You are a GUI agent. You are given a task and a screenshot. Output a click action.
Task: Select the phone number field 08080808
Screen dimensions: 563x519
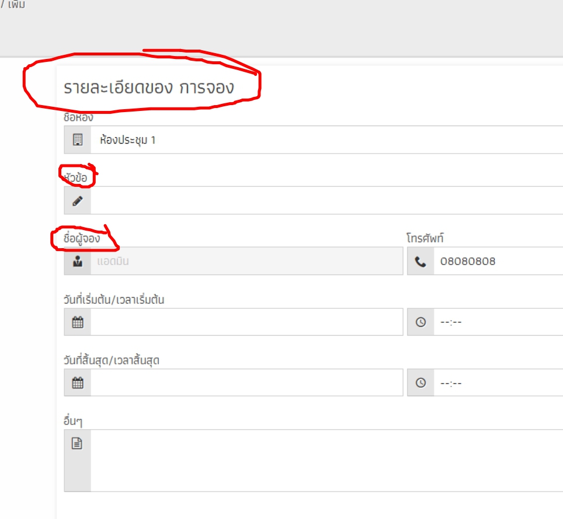click(498, 261)
